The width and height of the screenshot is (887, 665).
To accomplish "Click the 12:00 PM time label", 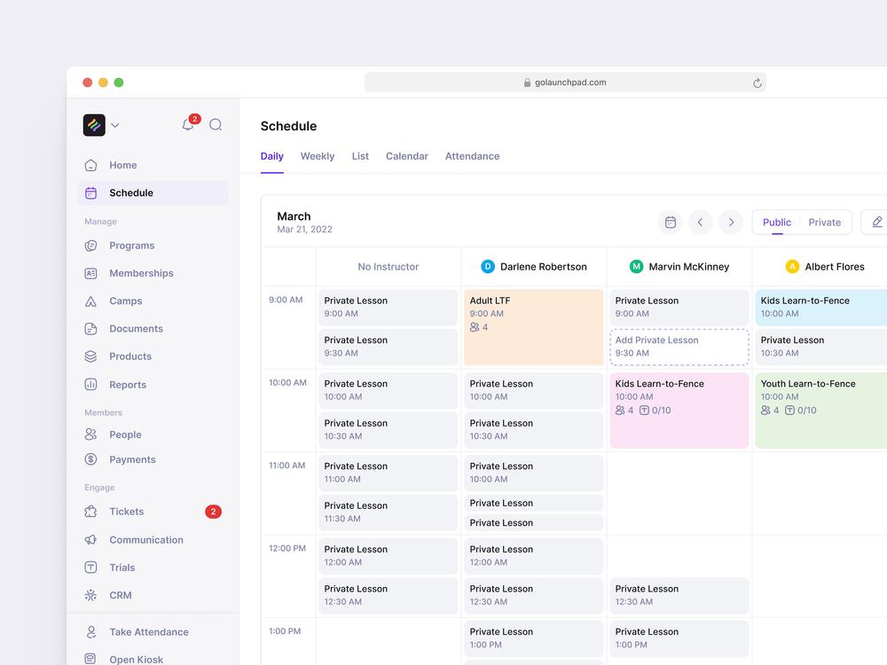I will (x=287, y=548).
